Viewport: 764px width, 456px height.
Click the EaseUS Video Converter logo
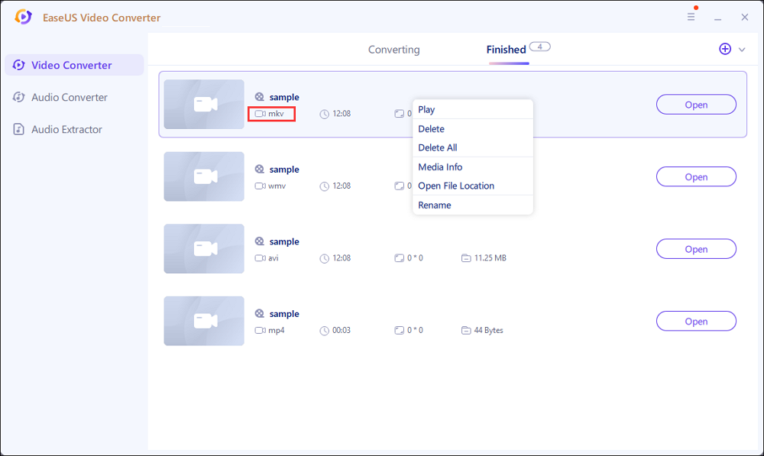24,17
